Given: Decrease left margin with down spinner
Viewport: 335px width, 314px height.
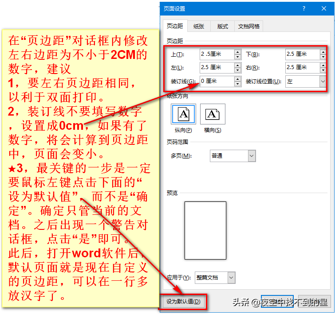Looking at the screenshot, I should click(x=237, y=70).
